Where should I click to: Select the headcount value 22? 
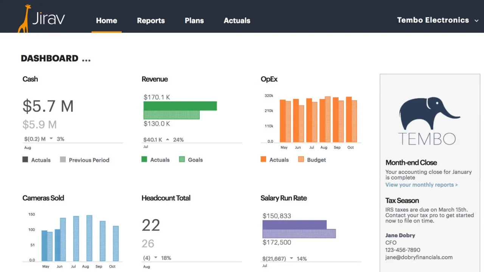pyautogui.click(x=151, y=225)
